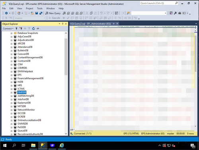Open the File menu

(4, 8)
